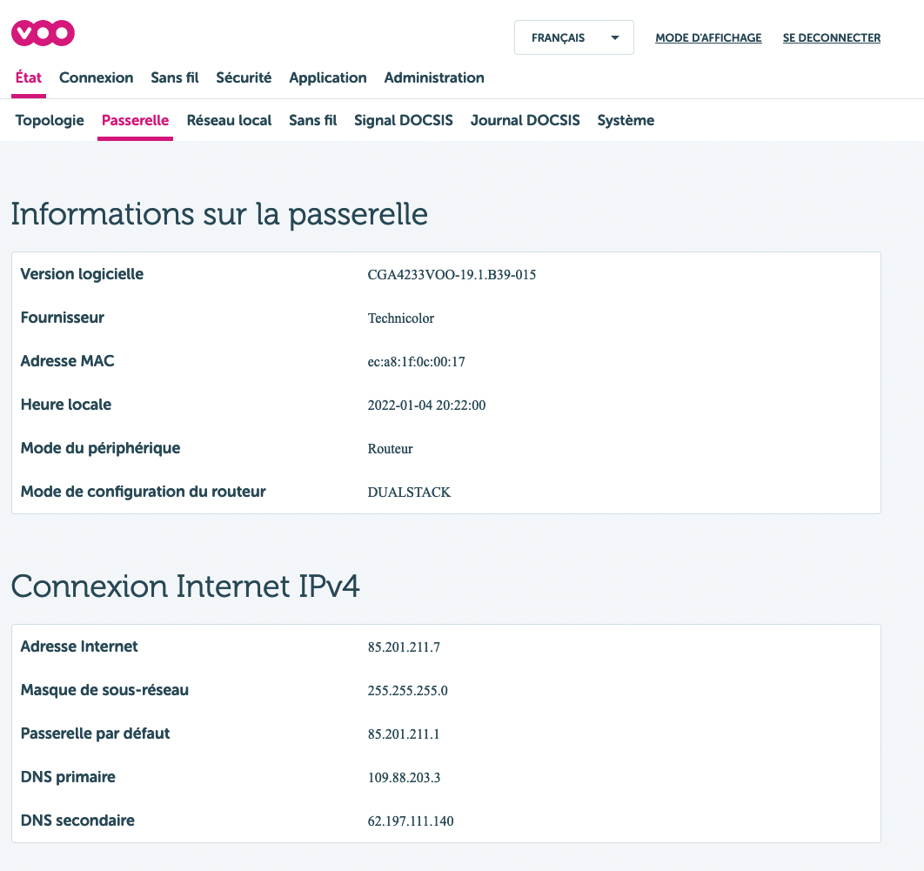
Task: Open the Administration menu
Action: 434,77
